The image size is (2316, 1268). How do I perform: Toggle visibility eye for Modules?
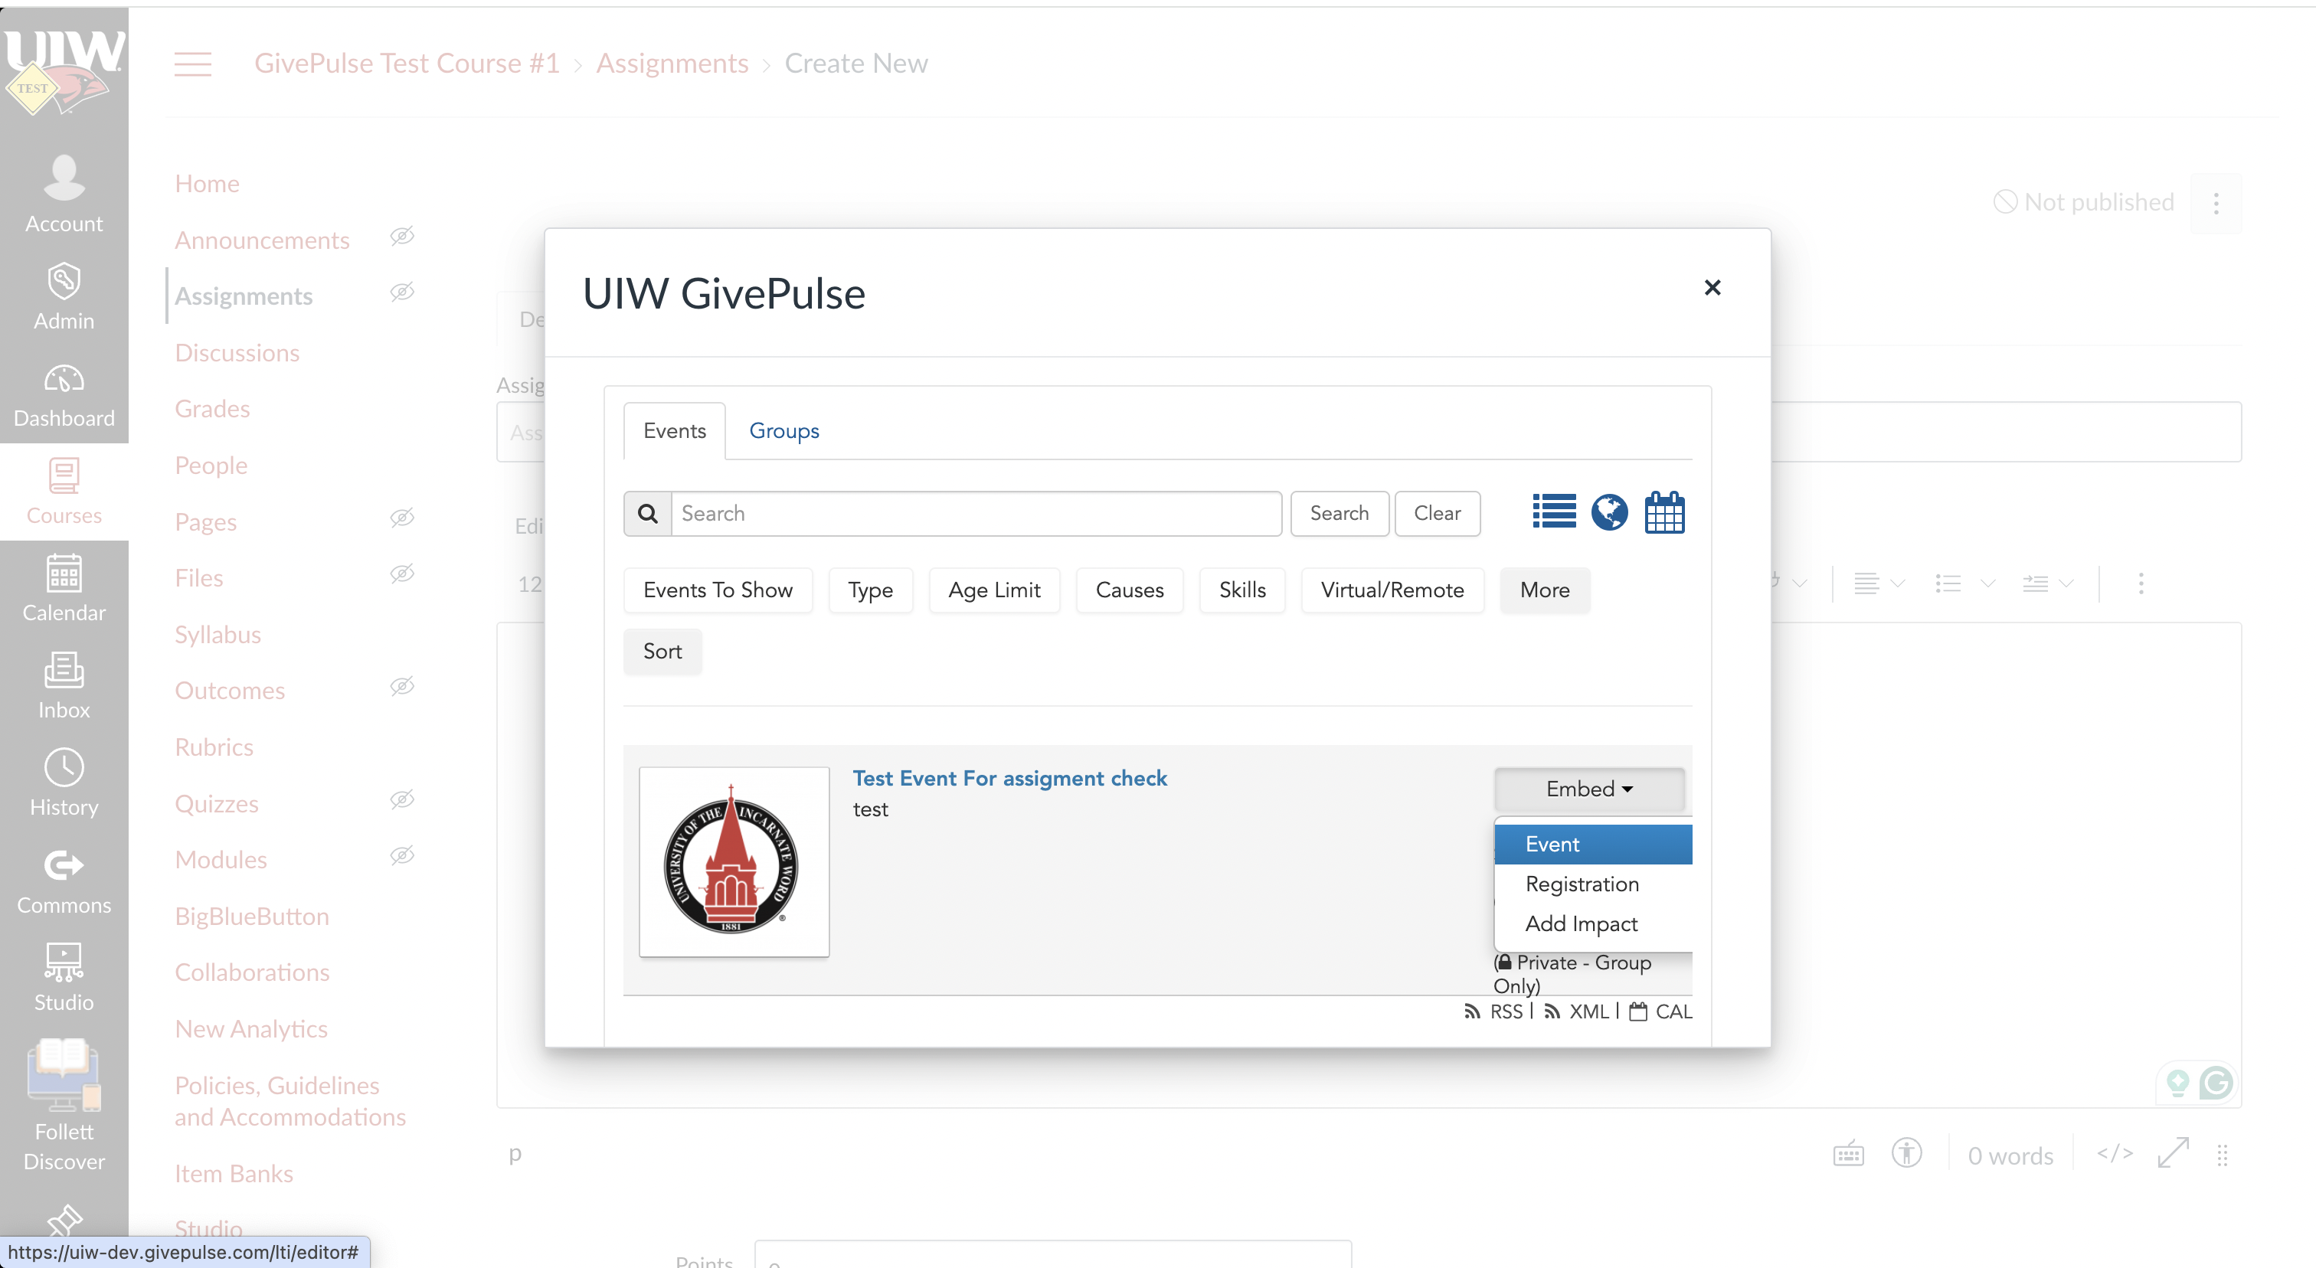tap(402, 855)
